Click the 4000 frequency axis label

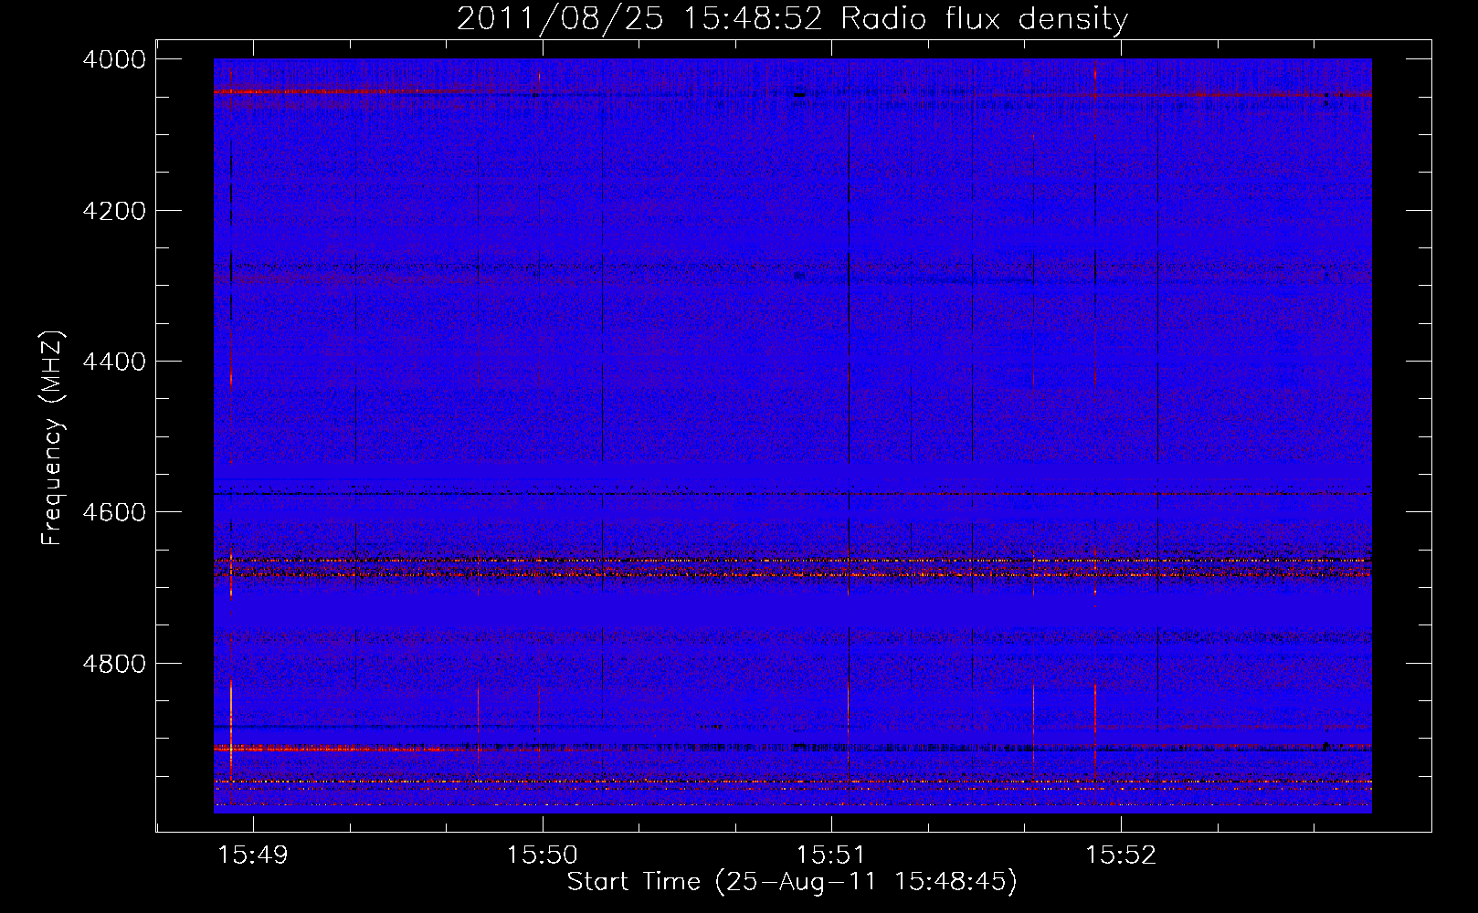(114, 59)
